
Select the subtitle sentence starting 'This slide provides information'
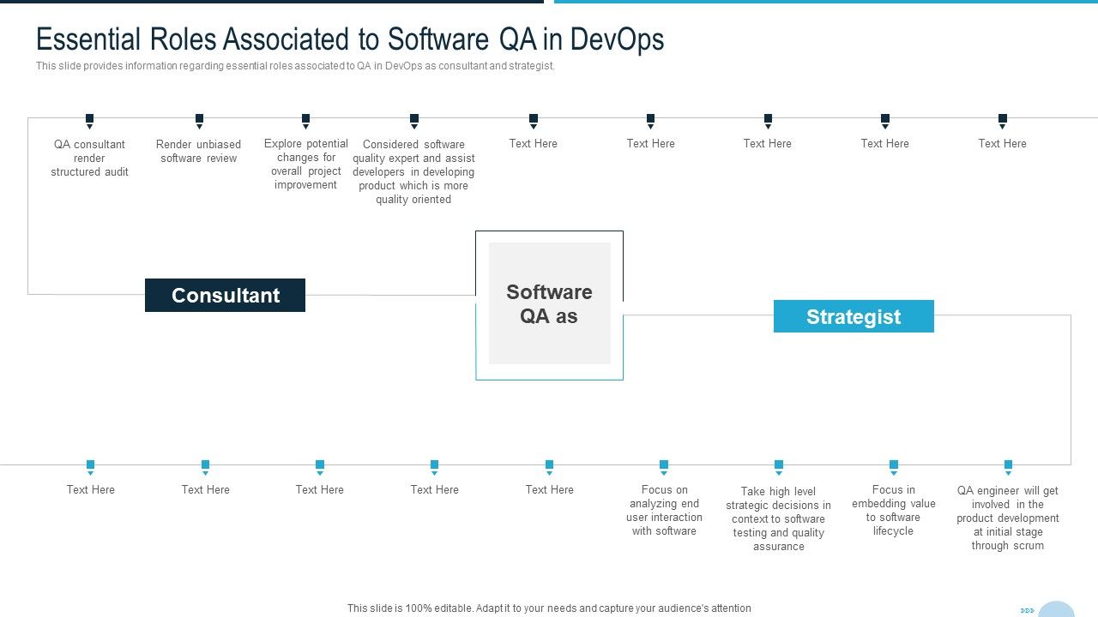click(296, 66)
